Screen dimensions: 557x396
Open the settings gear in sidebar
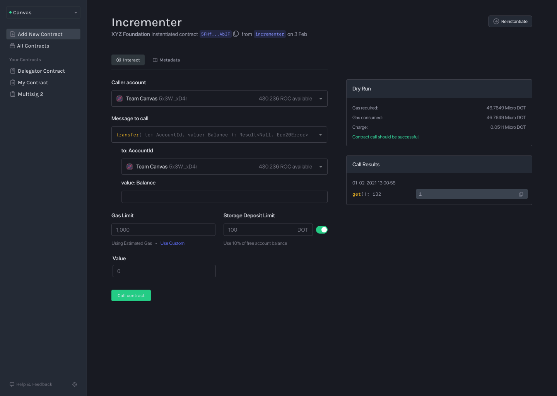(75, 384)
